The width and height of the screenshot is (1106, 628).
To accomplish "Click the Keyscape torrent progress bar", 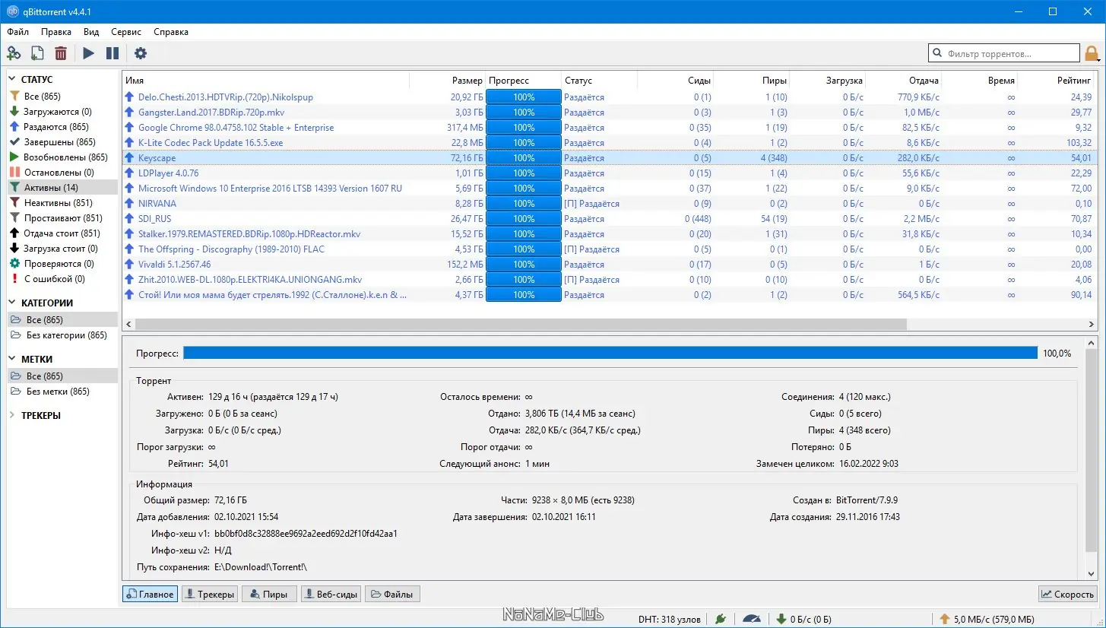I will point(523,157).
